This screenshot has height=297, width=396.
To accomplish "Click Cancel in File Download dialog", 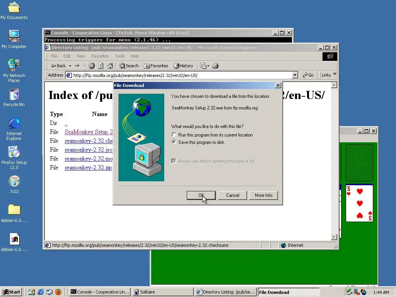I will tap(232, 195).
